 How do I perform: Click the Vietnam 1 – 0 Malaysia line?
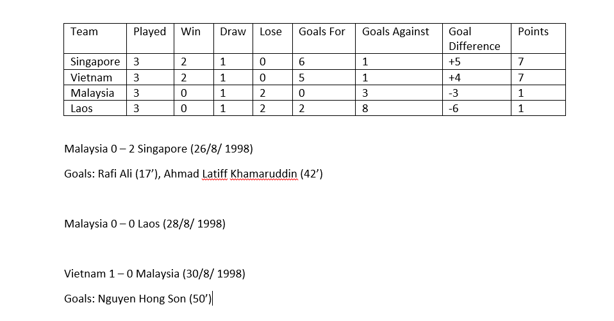[x=154, y=274]
